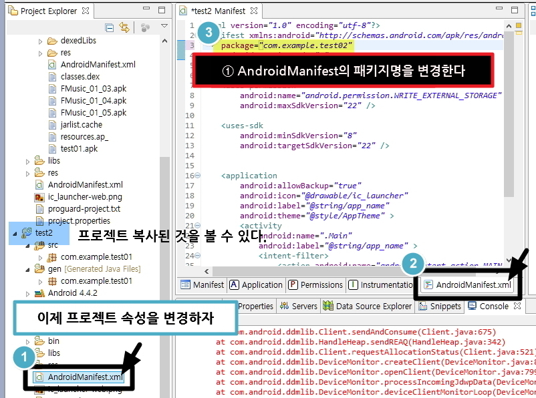Screen dimensions: 536x398
Task: Click android:minSdkVersion line in editor
Action: 299,136
